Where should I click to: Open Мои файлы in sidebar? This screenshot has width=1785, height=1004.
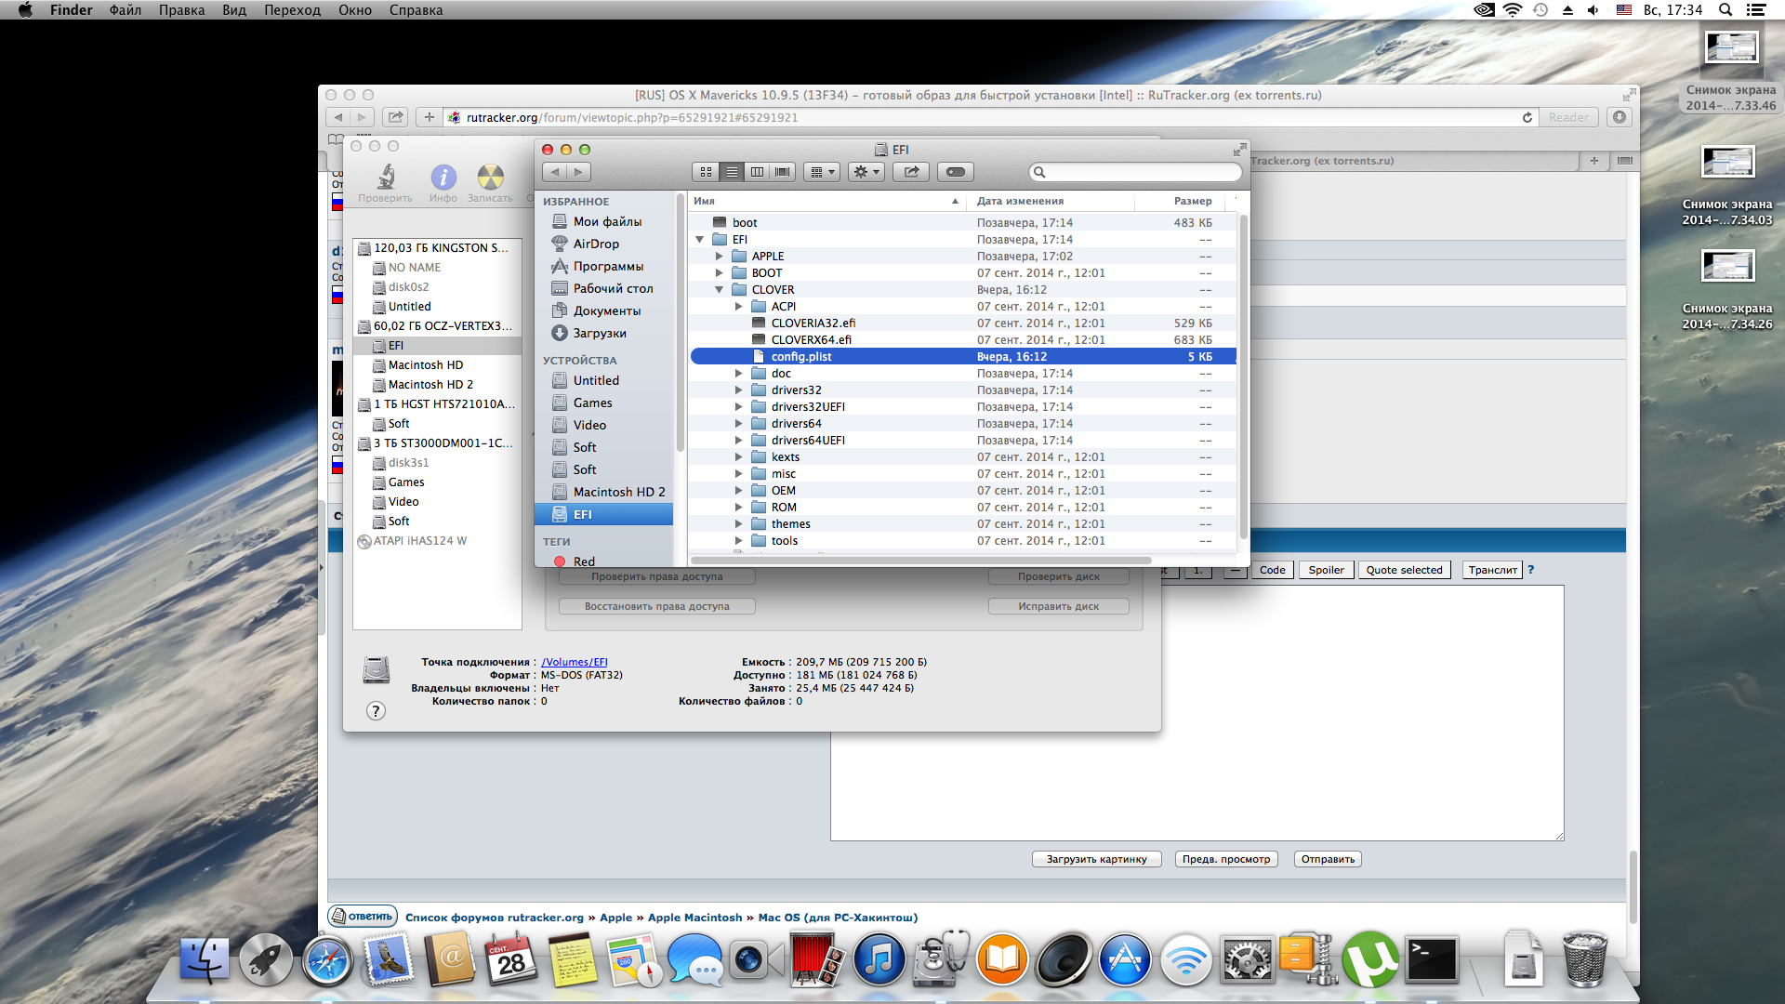coord(605,221)
